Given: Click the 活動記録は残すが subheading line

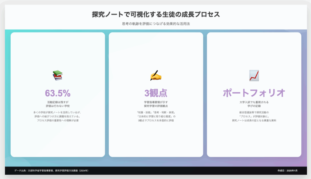Looking at the screenshot, I should 58,102.
